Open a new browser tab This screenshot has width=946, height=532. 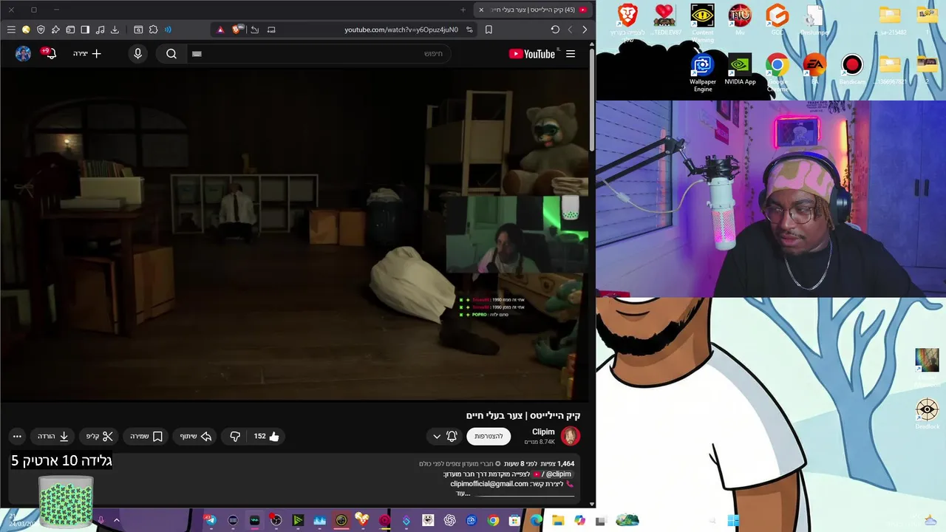463,10
